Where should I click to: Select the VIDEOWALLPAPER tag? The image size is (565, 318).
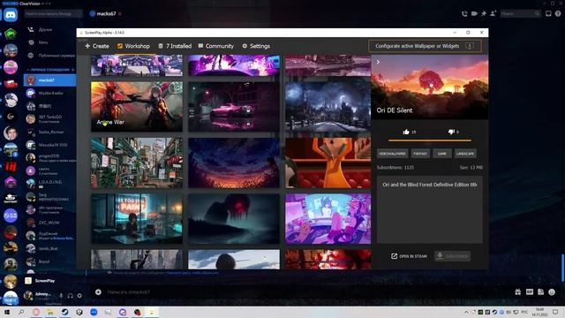click(392, 154)
